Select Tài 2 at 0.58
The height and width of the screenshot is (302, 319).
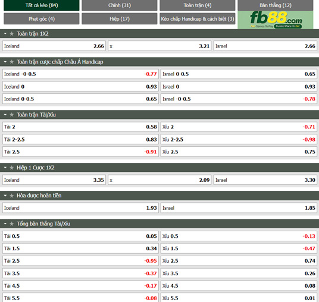coord(80,127)
